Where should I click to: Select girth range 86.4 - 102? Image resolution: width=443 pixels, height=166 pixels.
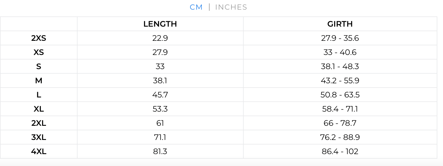(340, 152)
